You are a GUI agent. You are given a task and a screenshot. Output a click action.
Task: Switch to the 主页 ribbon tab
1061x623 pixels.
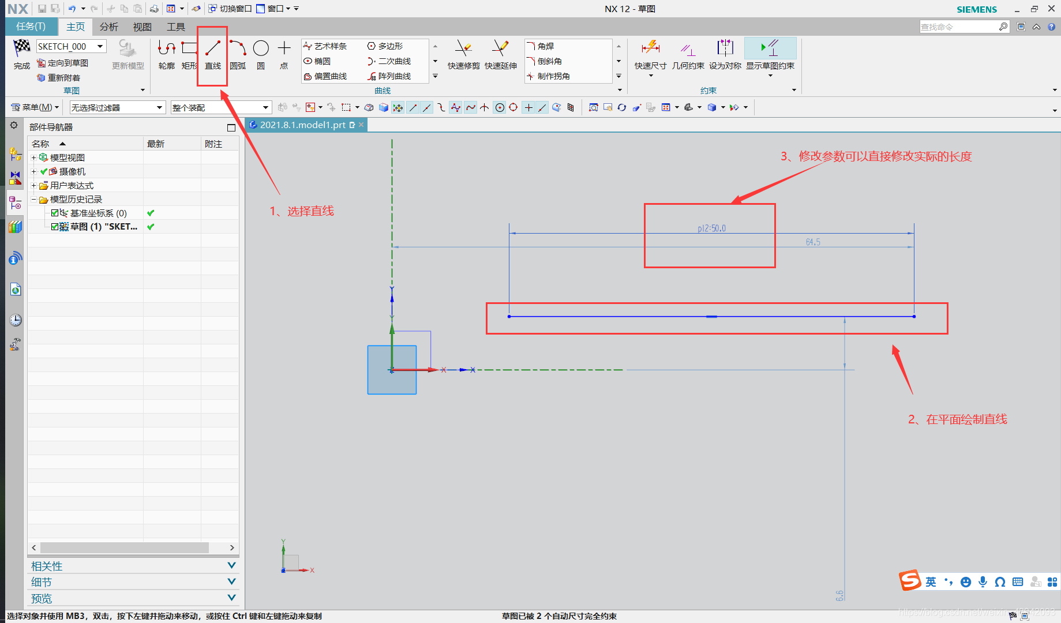76,27
